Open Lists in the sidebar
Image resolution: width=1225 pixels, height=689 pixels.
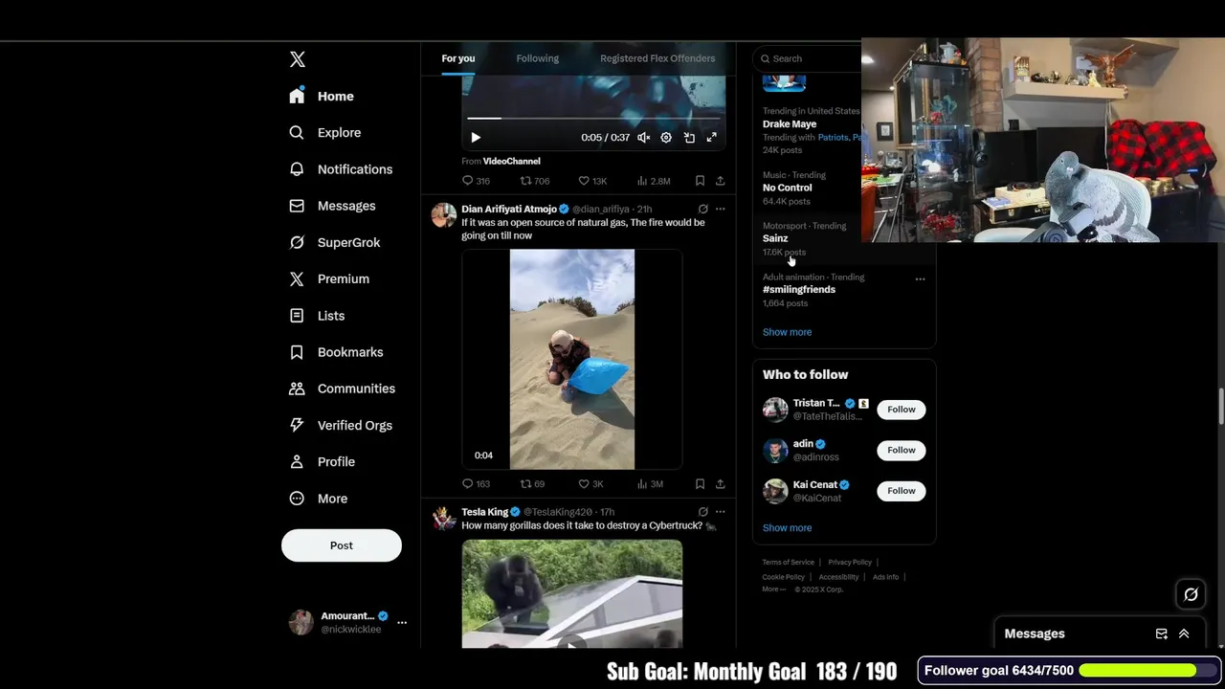[x=318, y=316]
